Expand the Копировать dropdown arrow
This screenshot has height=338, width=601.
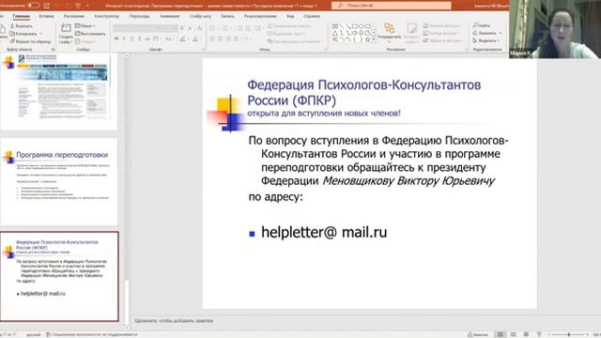(41, 34)
